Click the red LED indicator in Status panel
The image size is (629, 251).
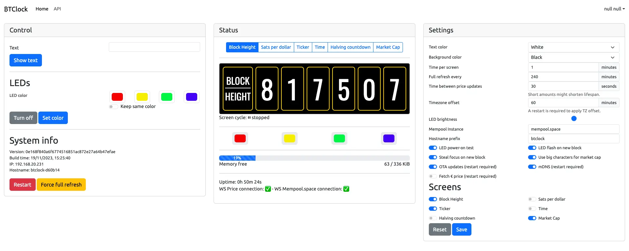coord(240,138)
